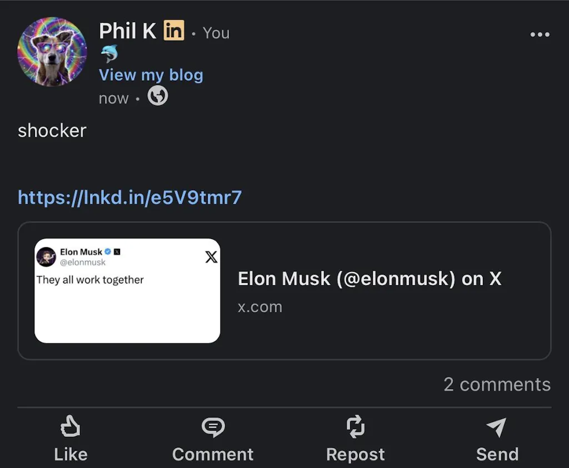The width and height of the screenshot is (569, 468).
Task: Click the x.com domain text
Action: coord(260,307)
